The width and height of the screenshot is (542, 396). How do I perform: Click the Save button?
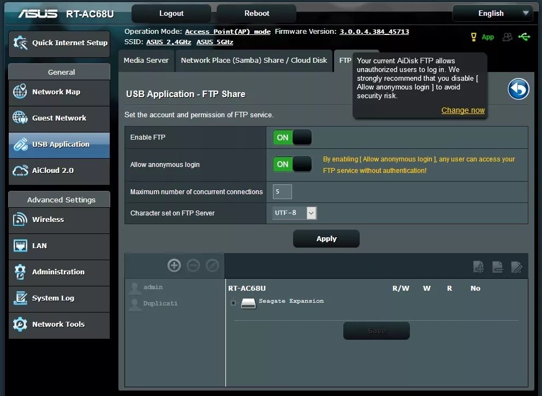[377, 331]
